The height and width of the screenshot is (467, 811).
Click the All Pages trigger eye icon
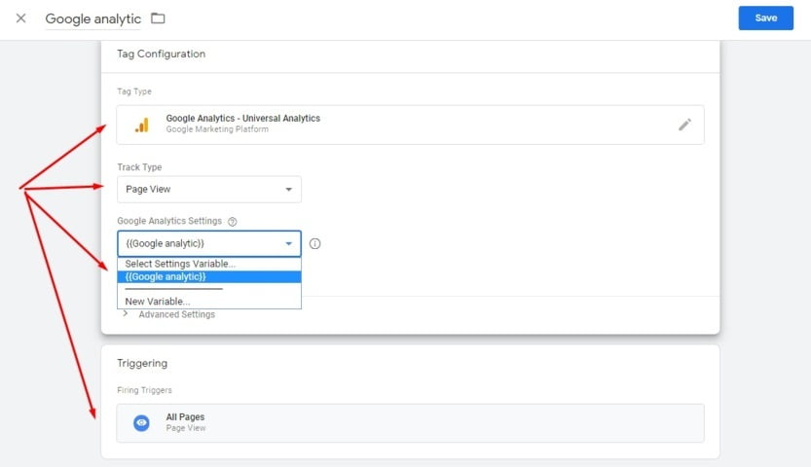tap(141, 422)
